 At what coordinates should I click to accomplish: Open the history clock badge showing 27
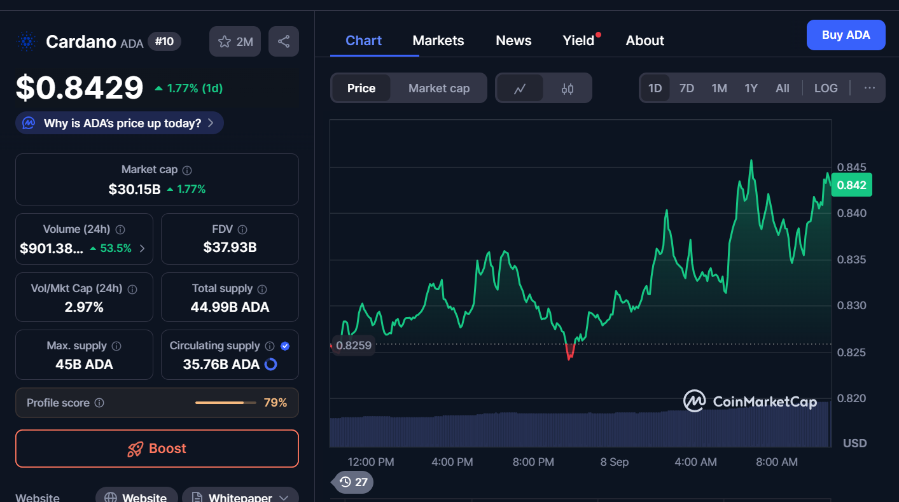(352, 482)
